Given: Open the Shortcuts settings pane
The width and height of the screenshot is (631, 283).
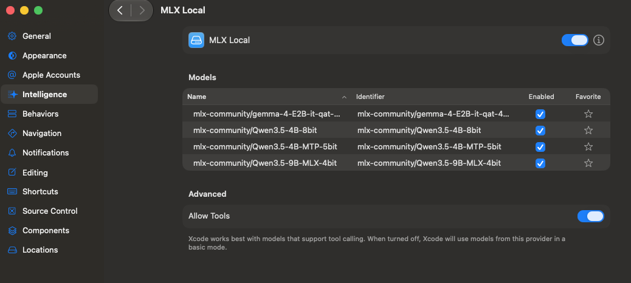Looking at the screenshot, I should pos(49,191).
